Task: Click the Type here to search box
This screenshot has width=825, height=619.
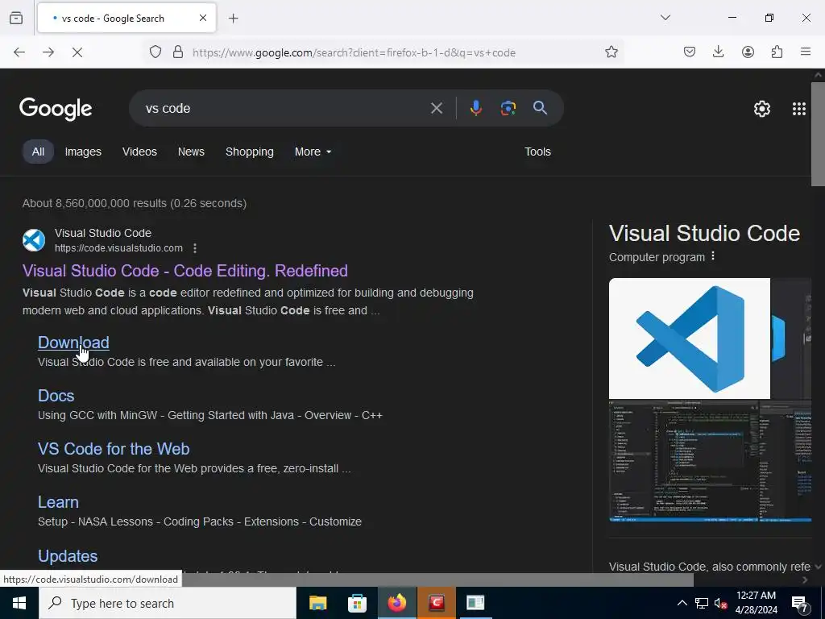Action: (x=168, y=603)
